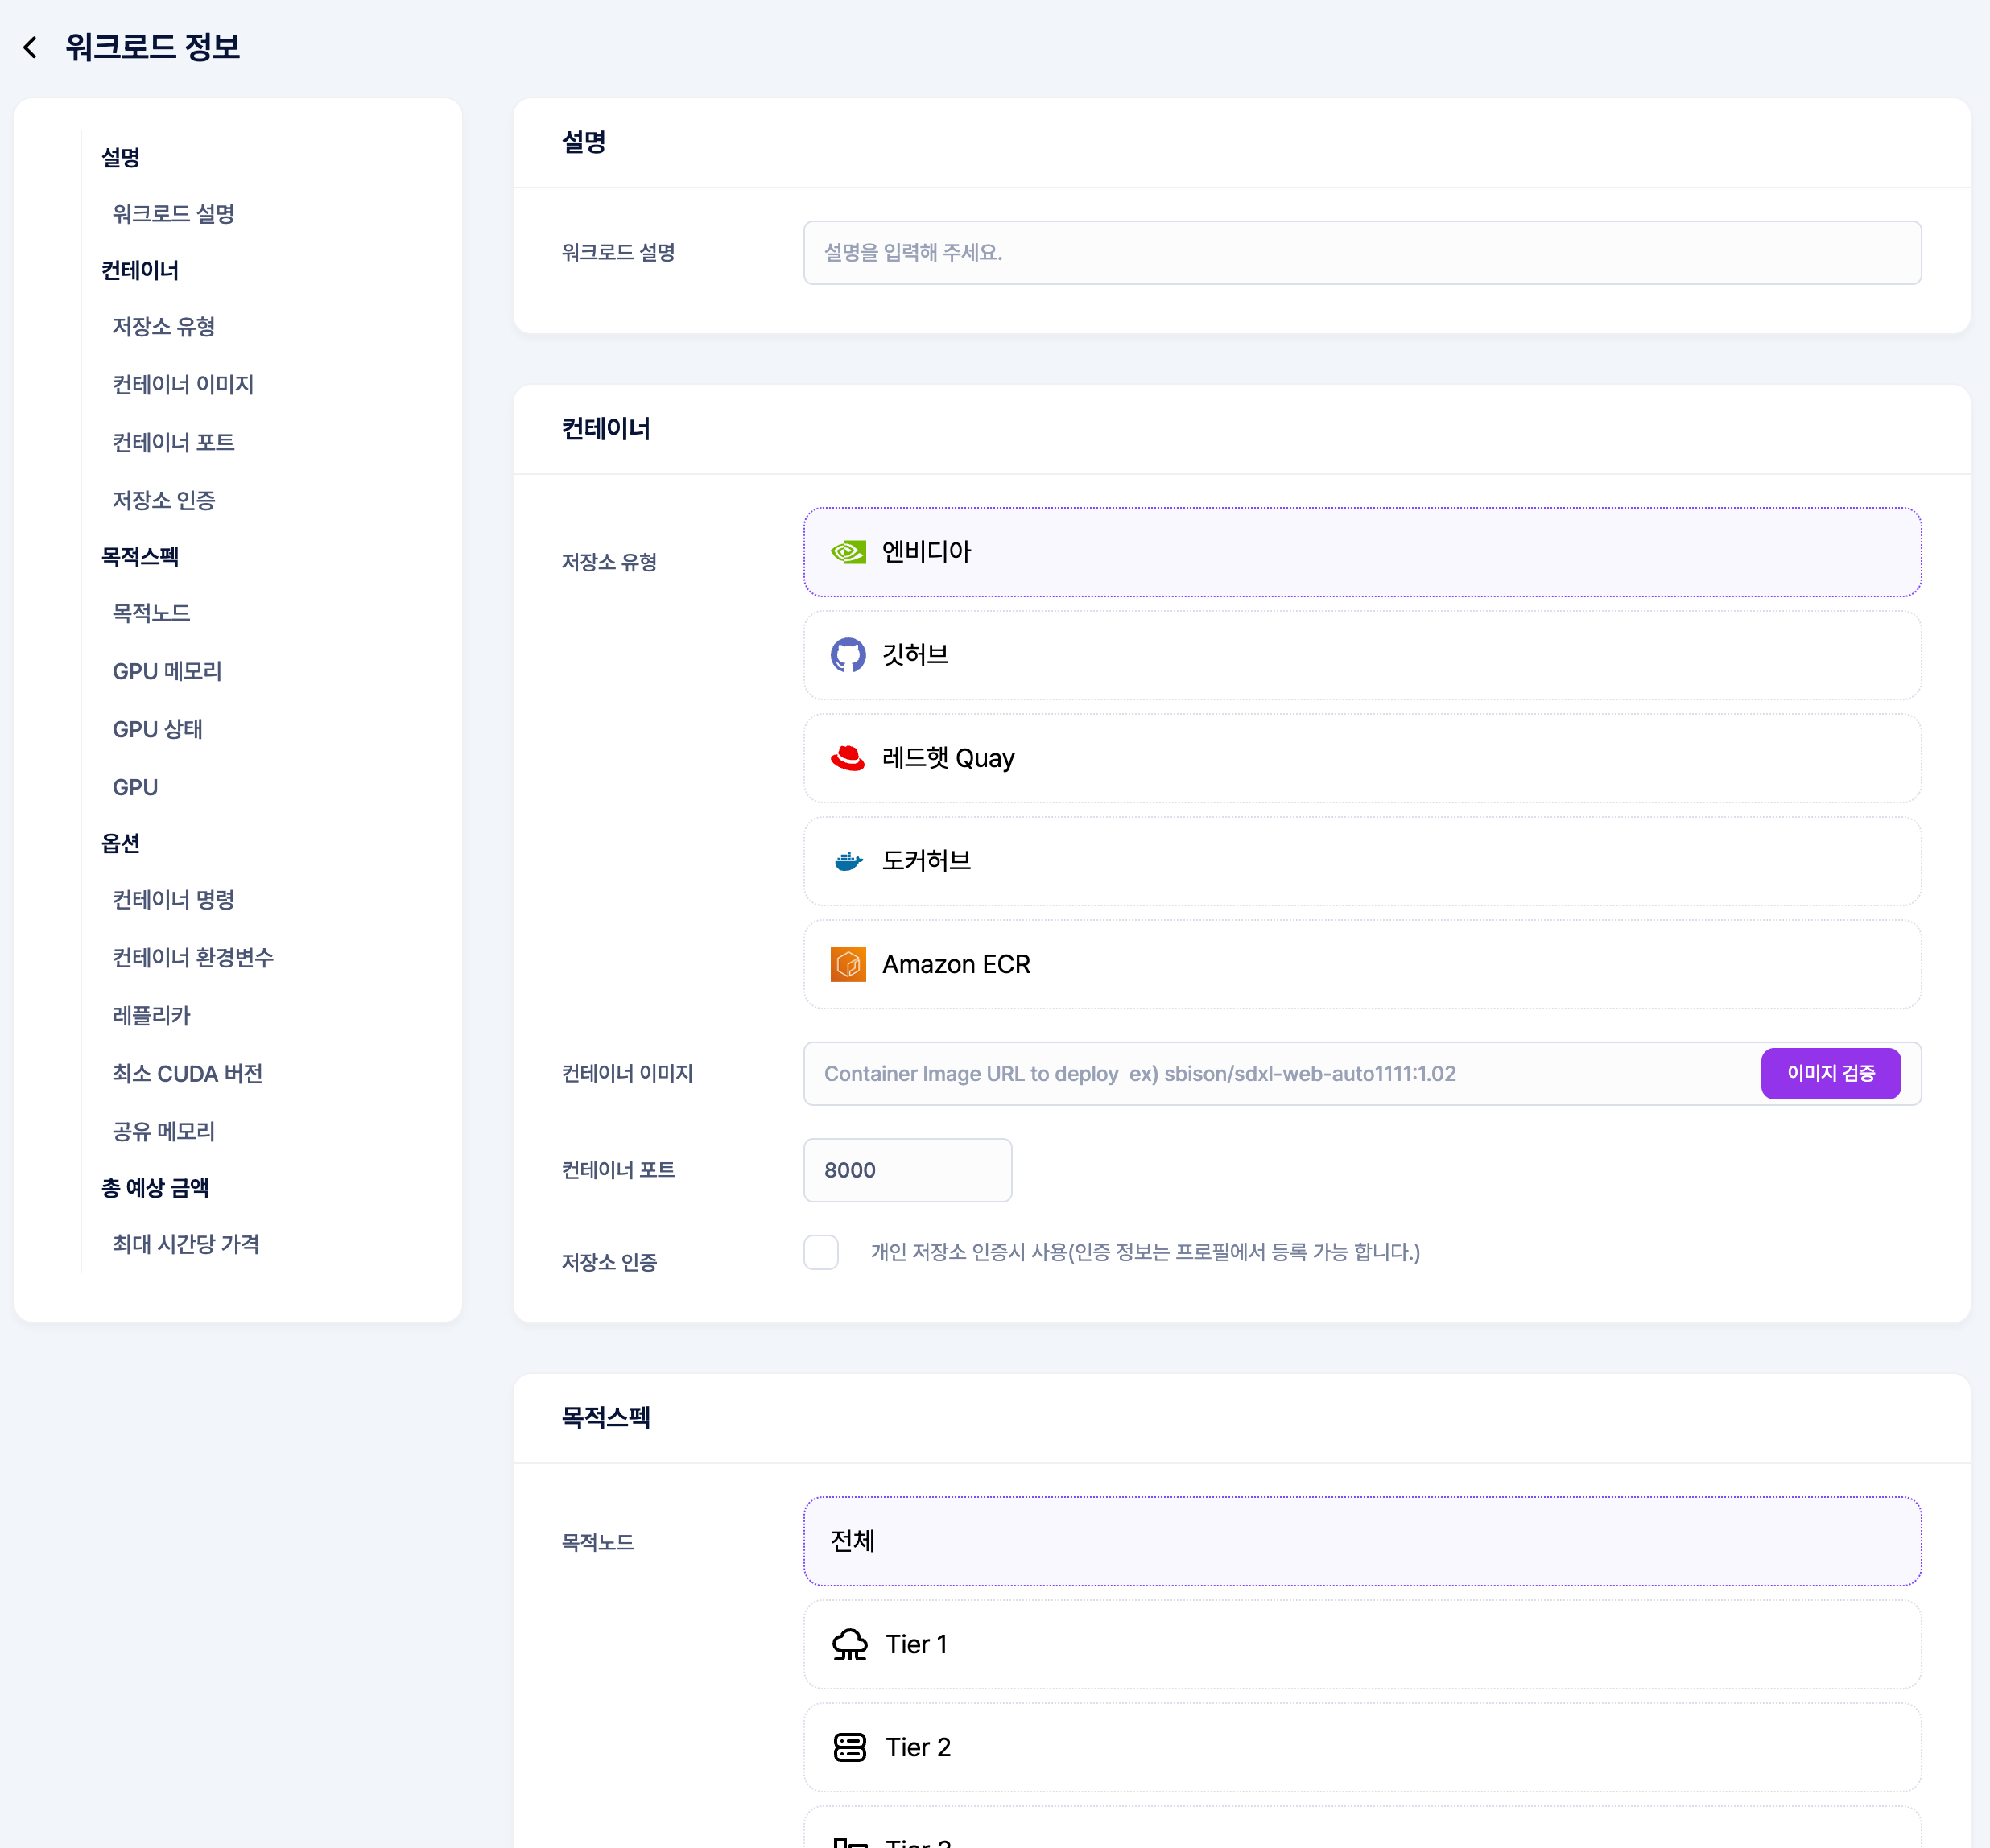Jump to 컨테이너 section in sidebar

pos(140,270)
